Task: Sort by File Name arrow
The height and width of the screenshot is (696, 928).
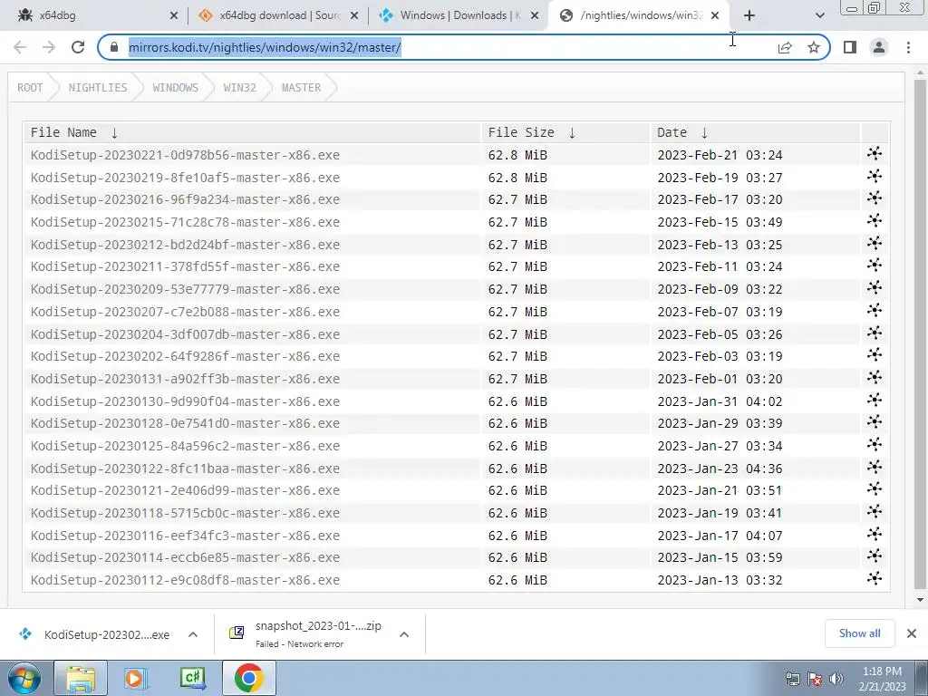Action: tap(114, 133)
